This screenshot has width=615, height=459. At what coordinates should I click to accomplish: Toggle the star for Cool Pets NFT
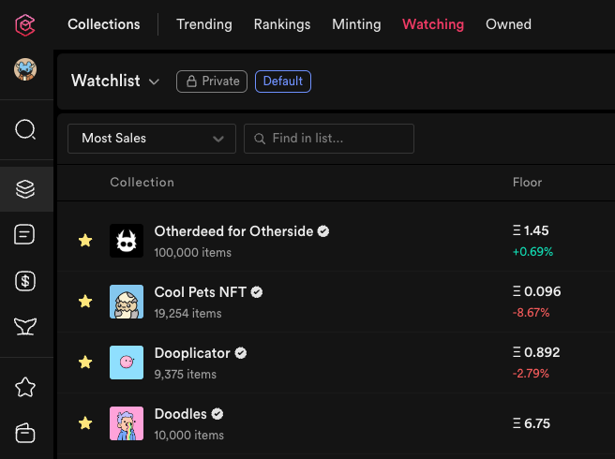(85, 302)
